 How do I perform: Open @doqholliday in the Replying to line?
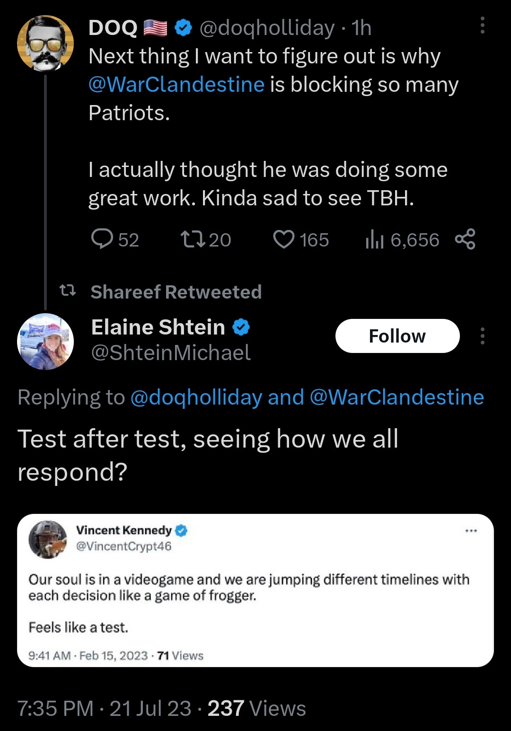coord(195,397)
